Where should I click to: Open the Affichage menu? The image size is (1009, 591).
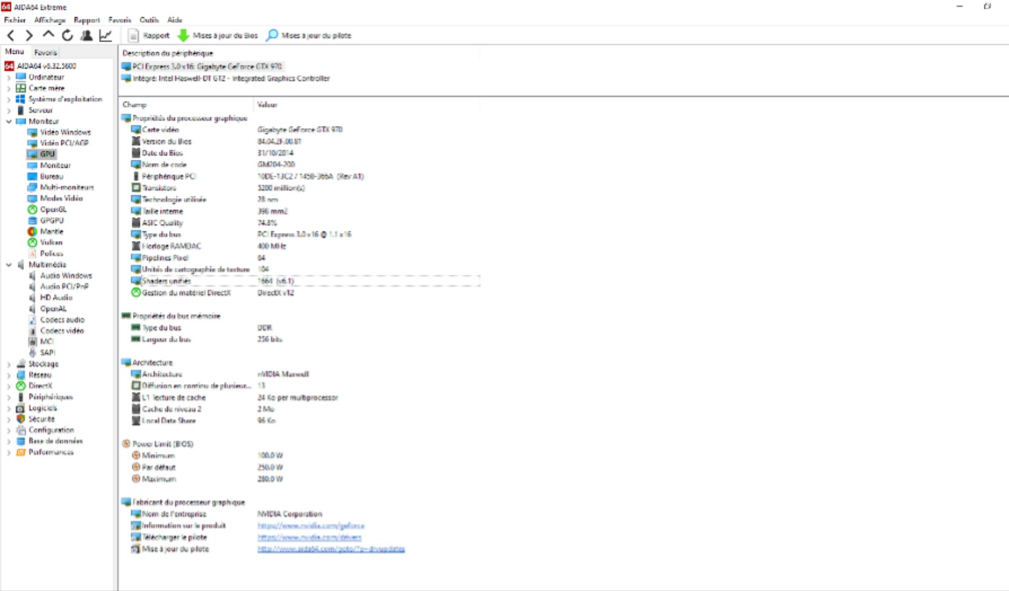(x=50, y=20)
